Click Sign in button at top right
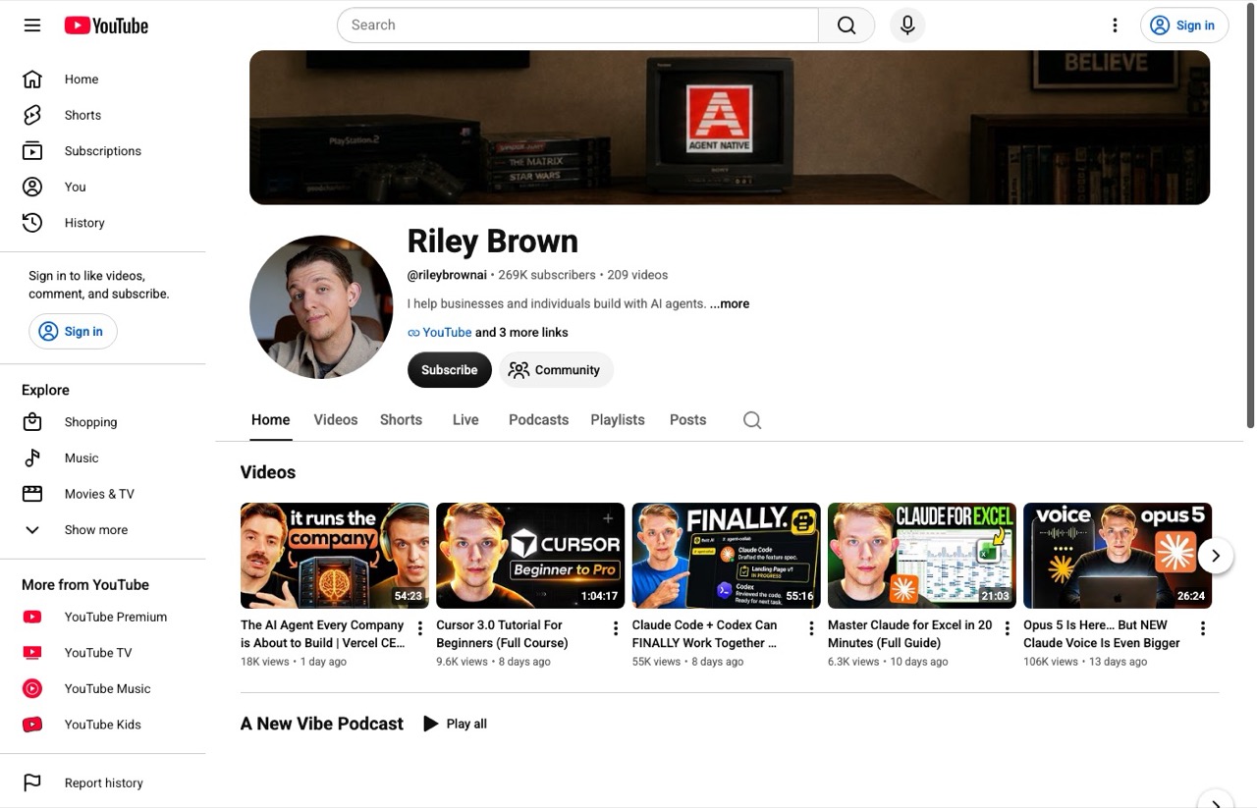This screenshot has height=808, width=1257. pyautogui.click(x=1184, y=26)
